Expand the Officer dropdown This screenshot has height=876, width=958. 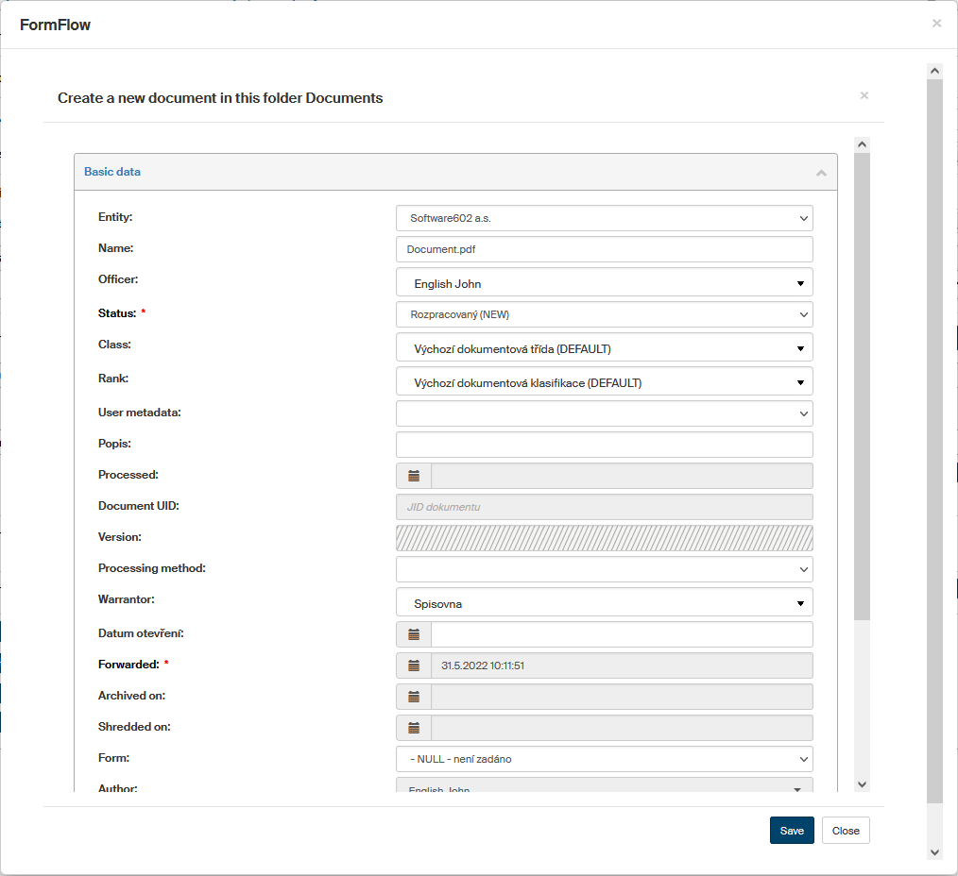[604, 283]
